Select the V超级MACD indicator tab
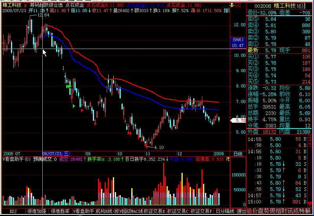The height and width of the screenshot is (216, 314). point(131,211)
